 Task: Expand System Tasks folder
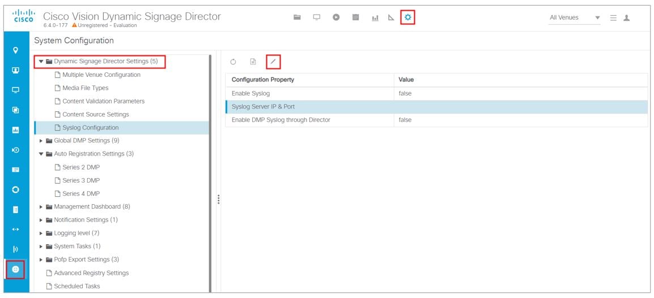41,247
